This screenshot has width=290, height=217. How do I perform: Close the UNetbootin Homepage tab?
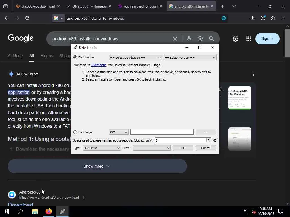pyautogui.click(x=110, y=6)
